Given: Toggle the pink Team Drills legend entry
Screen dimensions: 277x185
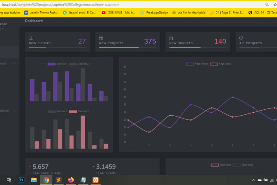Looking at the screenshot, I should pos(221,165).
